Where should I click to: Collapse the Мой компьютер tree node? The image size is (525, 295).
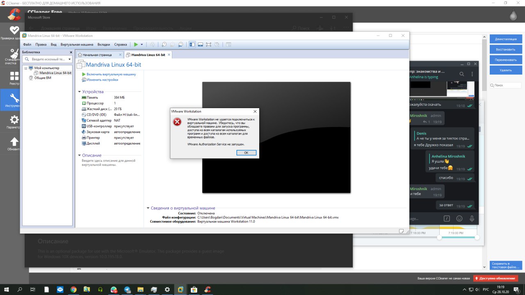tap(25, 68)
